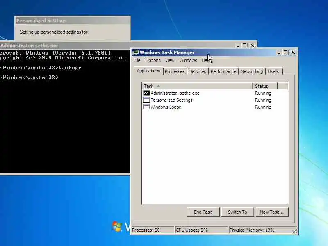328x246 pixels.
Task: Click the Running status of sethc.exe task
Action: (x=263, y=93)
